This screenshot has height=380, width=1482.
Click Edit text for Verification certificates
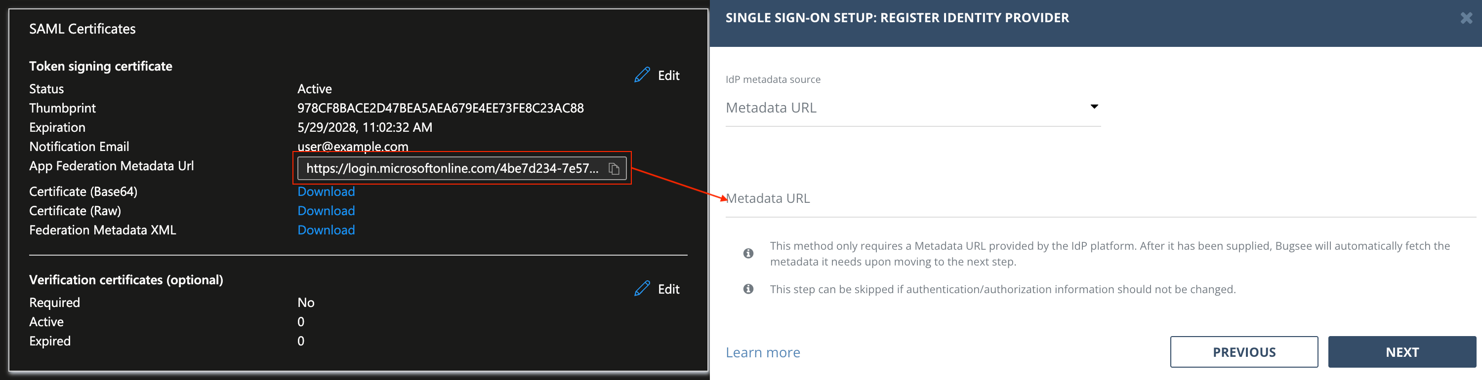(668, 289)
